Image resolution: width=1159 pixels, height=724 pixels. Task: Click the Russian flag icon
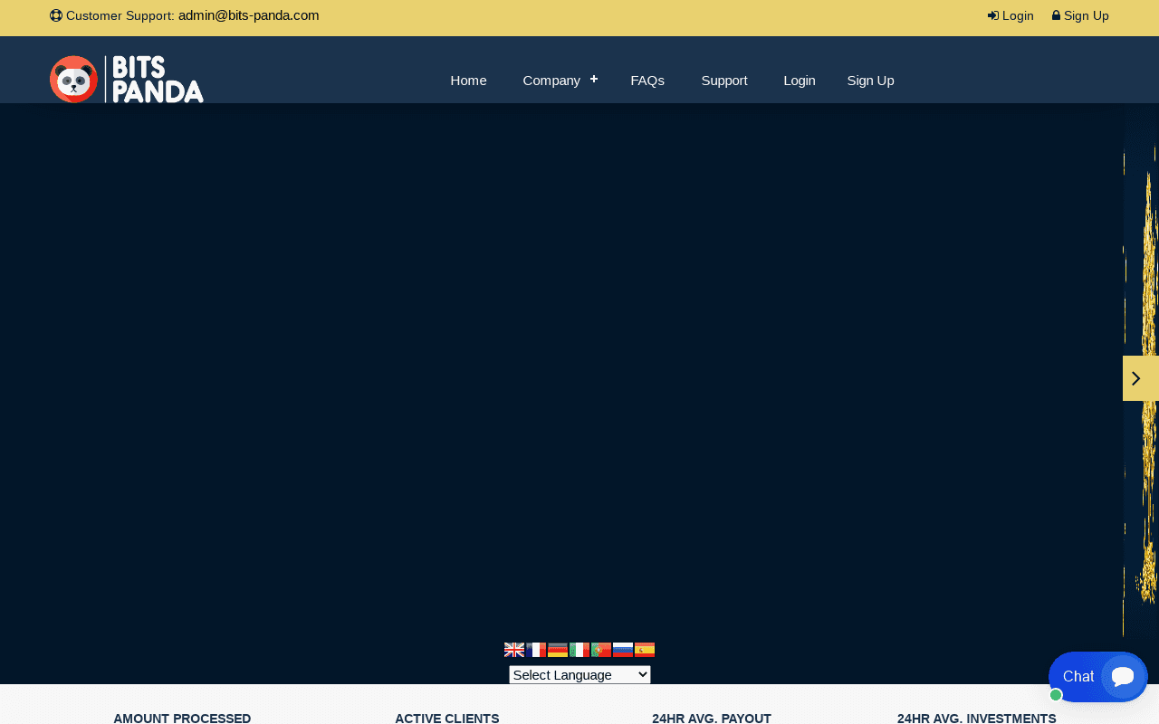[623, 650]
